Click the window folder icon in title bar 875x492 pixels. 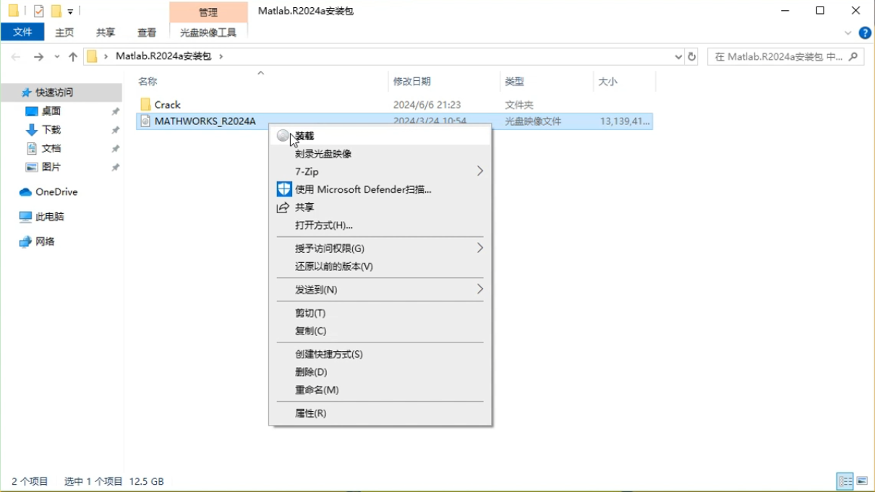point(14,11)
